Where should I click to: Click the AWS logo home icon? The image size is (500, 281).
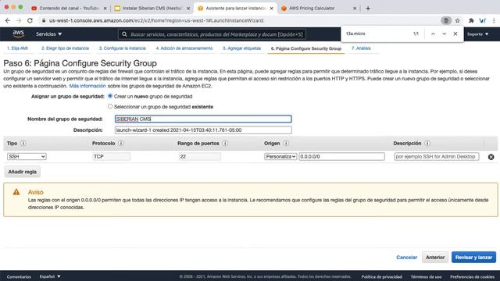(x=19, y=34)
